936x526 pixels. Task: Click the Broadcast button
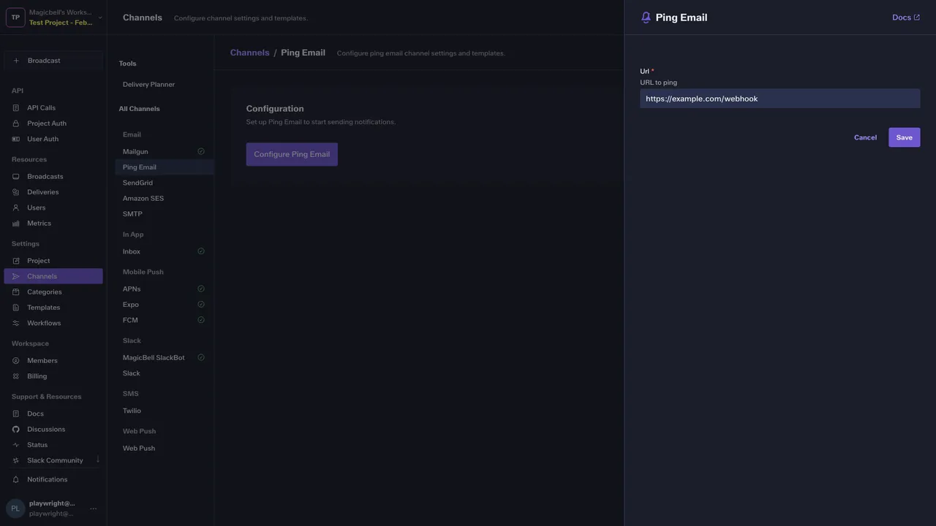53,61
